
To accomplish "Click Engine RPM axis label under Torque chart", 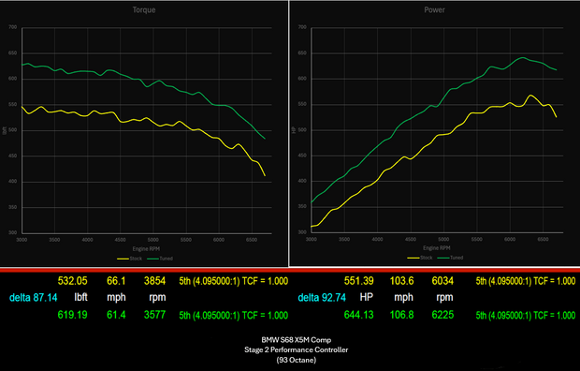I will 146,249.
